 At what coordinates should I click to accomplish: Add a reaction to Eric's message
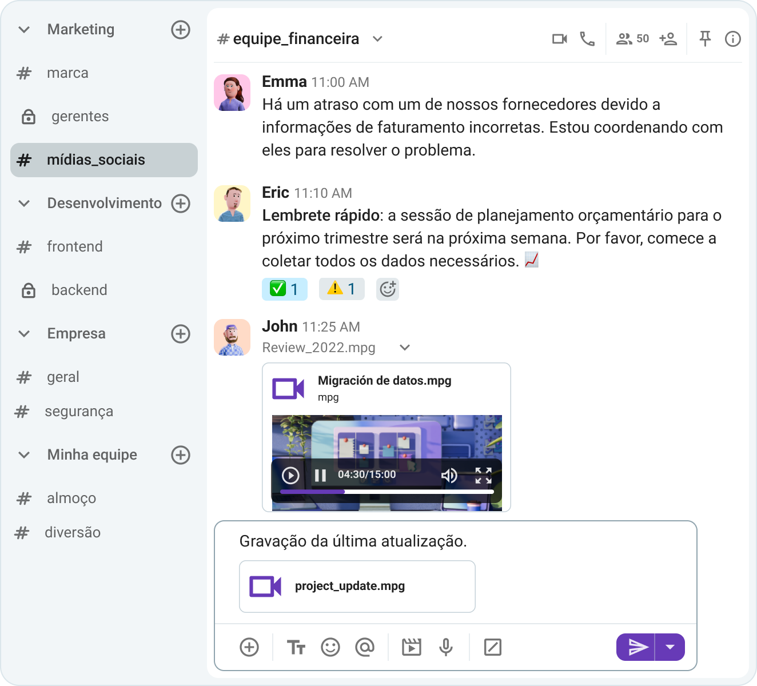pos(388,289)
